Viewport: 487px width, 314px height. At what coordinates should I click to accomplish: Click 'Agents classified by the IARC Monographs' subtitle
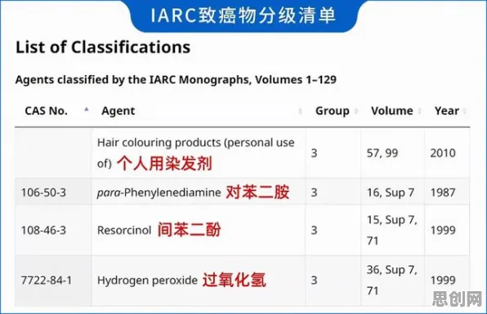tap(176, 80)
